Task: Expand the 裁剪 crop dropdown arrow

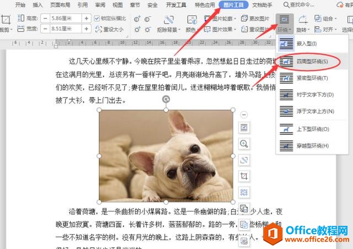Action: [11, 29]
